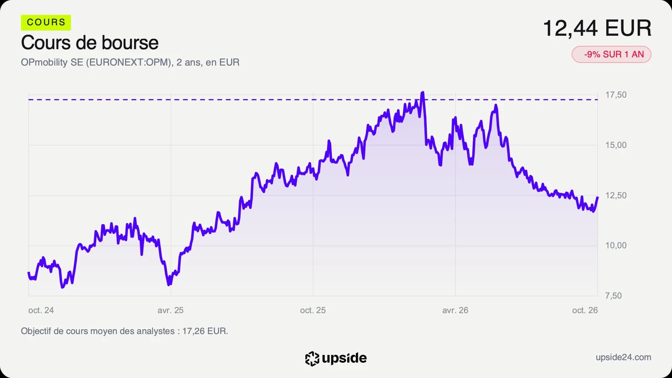The width and height of the screenshot is (672, 378).
Task: Click the oct. 24 axis label
Action: click(x=41, y=310)
